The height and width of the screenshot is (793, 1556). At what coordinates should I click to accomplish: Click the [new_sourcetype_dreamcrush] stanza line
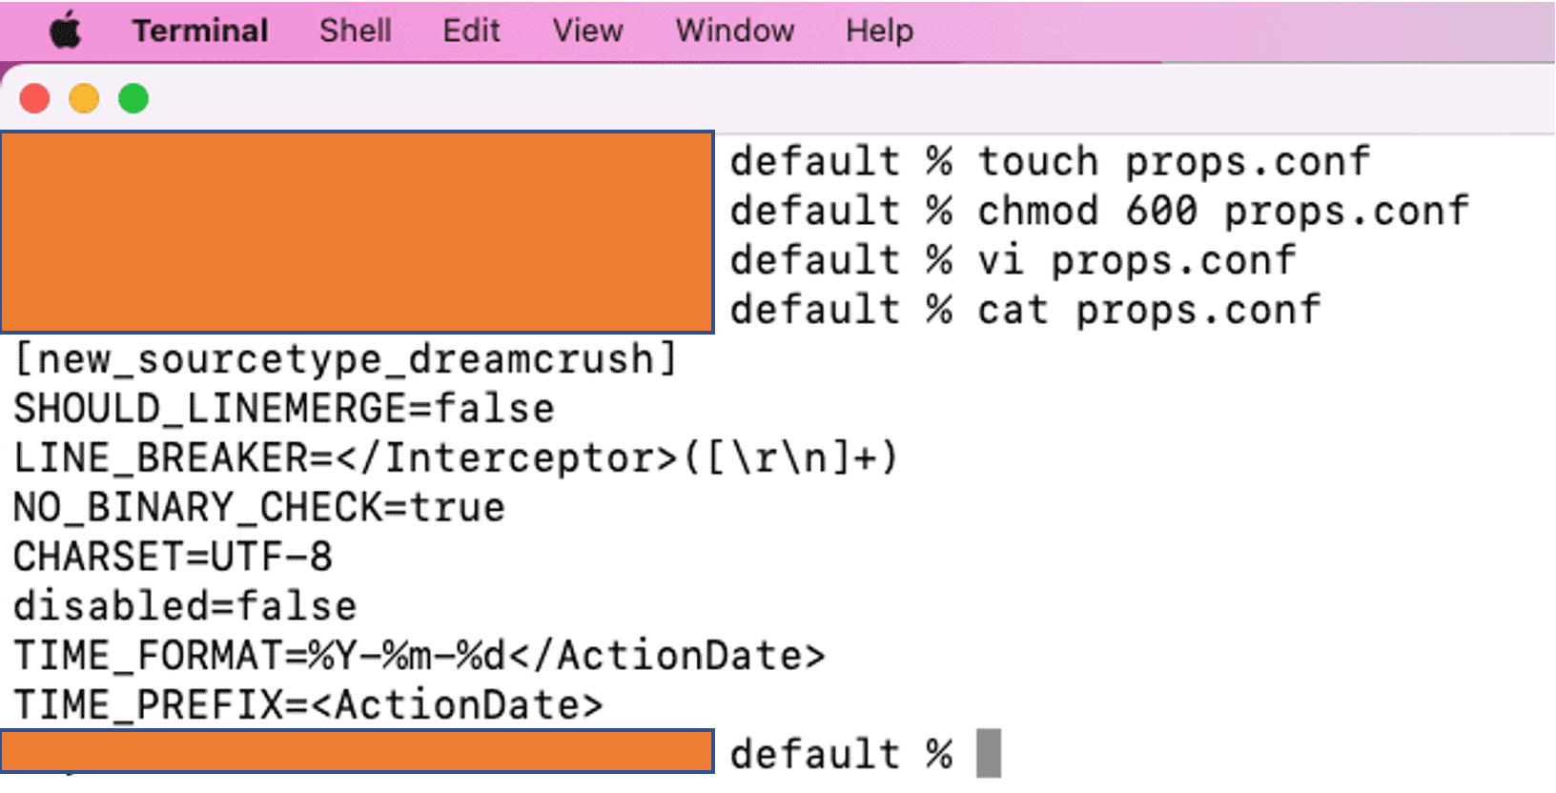[345, 359]
